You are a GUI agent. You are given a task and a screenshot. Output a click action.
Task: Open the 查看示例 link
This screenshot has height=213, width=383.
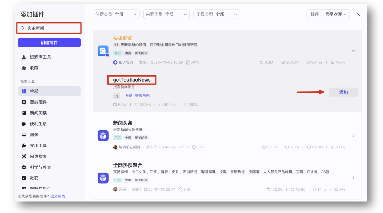pos(143,96)
